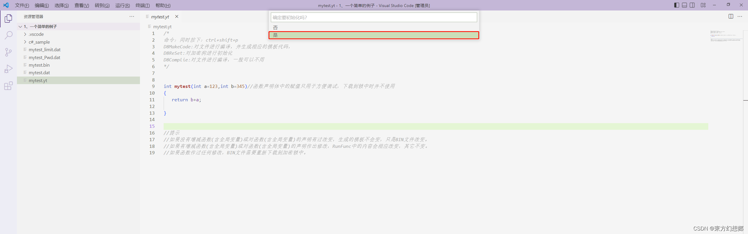Open the 文件(F) menu

point(22,5)
